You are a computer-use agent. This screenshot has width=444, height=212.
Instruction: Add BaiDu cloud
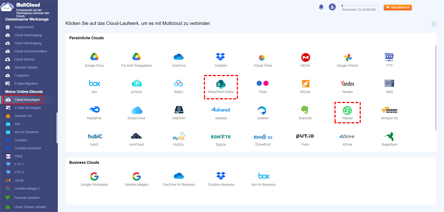(x=179, y=86)
